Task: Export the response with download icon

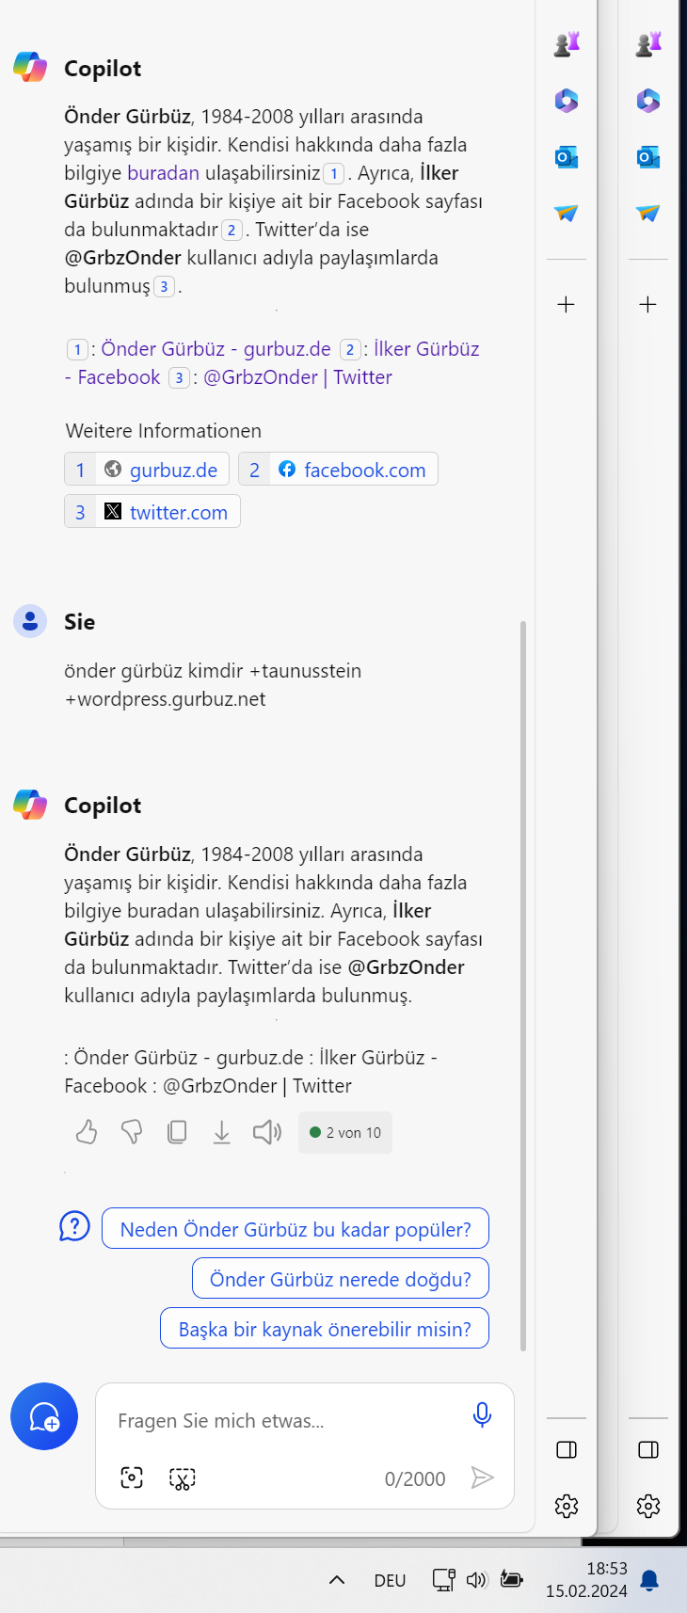Action: [222, 1132]
